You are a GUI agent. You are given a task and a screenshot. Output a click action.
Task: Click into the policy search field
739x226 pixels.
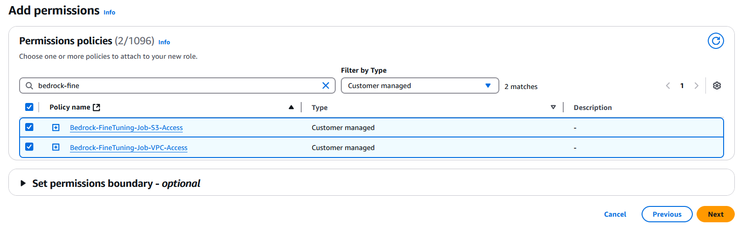tap(177, 86)
